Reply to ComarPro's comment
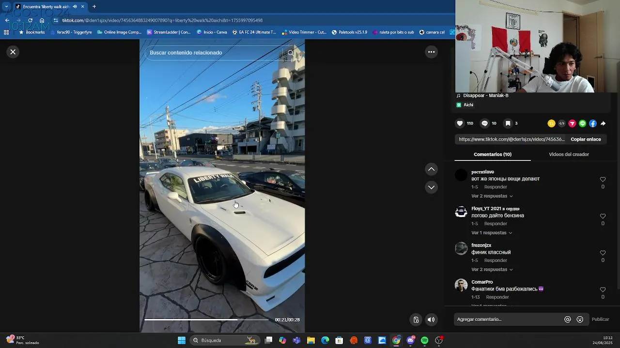The width and height of the screenshot is (620, 348). 497,297
